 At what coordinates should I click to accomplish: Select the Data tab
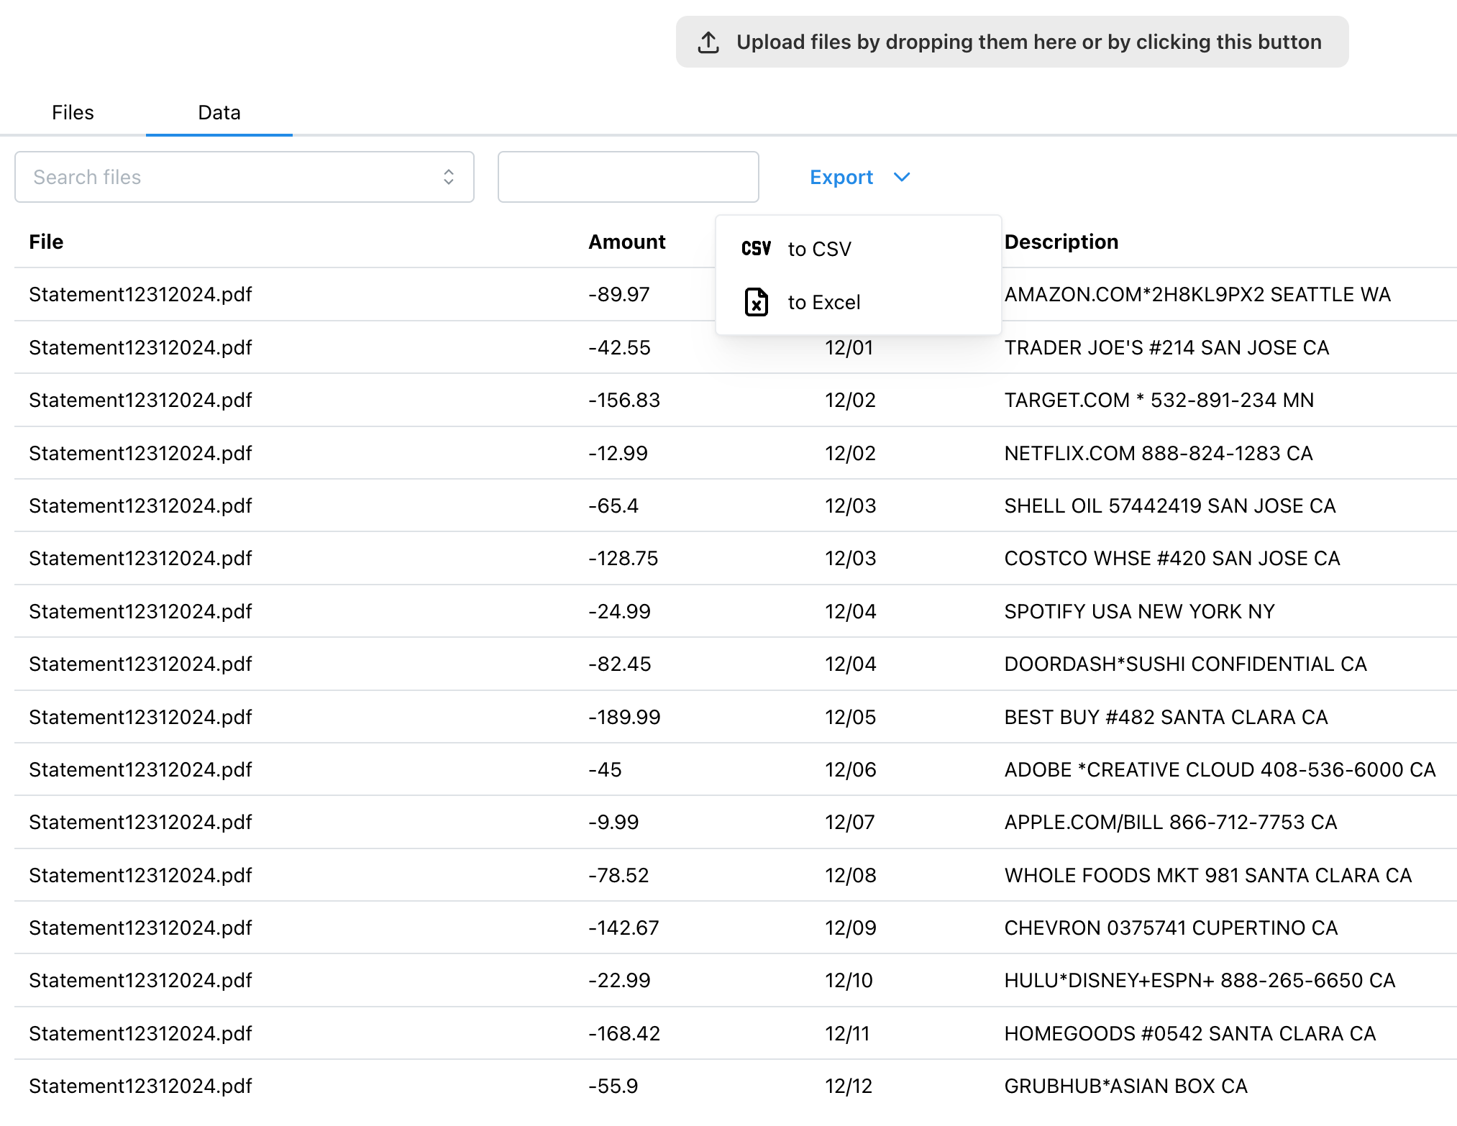[219, 112]
